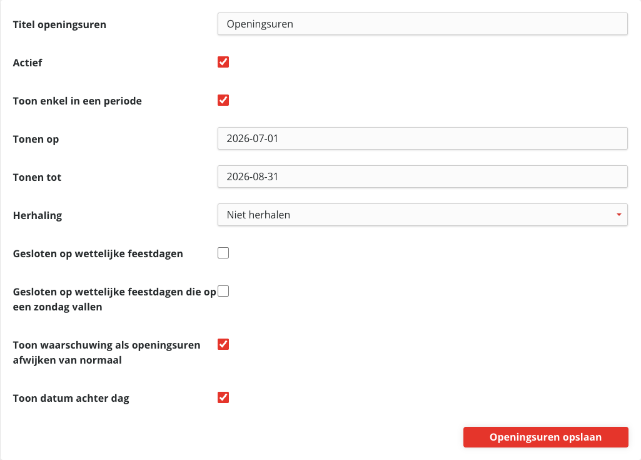Click the Tonen op date field
The image size is (641, 460).
click(x=422, y=138)
